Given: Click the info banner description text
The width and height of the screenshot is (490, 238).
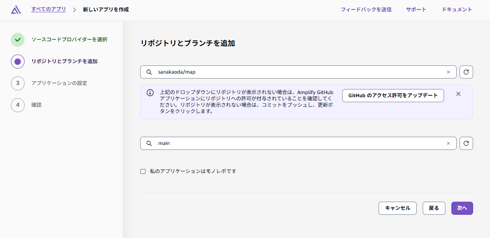Looking at the screenshot, I should (246, 102).
